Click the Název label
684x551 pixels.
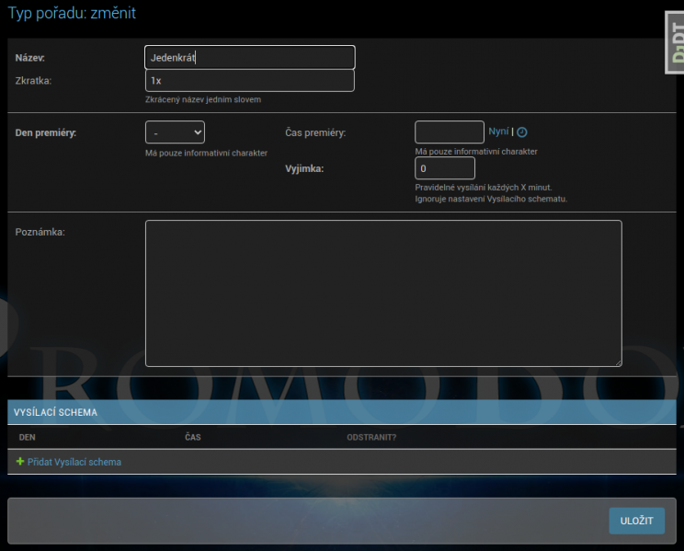30,58
